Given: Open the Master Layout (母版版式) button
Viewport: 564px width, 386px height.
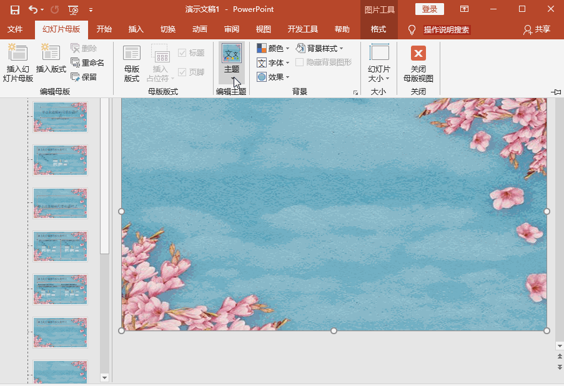Looking at the screenshot, I should 132,64.
